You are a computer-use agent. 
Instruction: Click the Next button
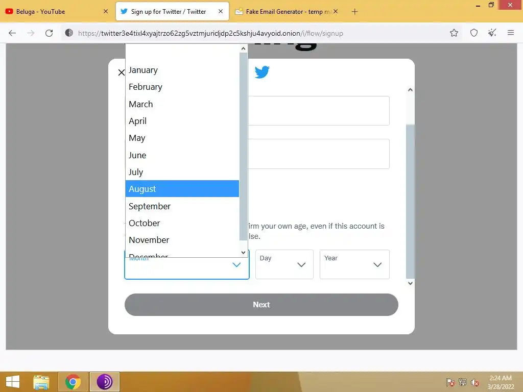[x=261, y=305]
